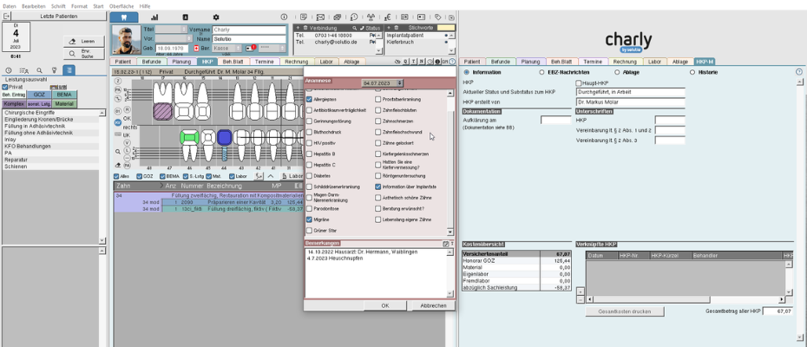Screen dimensions: 807x347
Task: Toggle the Privat checkbox in Leistungsauswahl
Action: 5,87
